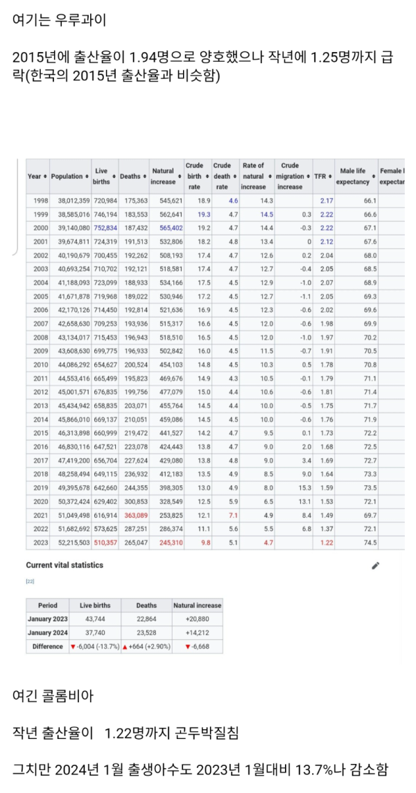Viewport: 416px width, 793px height.
Task: Select the +664 (+2.90%) deaths difference
Action: [x=146, y=647]
